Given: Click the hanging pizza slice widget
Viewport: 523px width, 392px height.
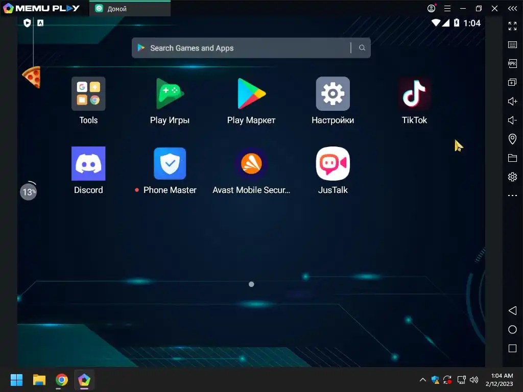Looking at the screenshot, I should (x=32, y=77).
